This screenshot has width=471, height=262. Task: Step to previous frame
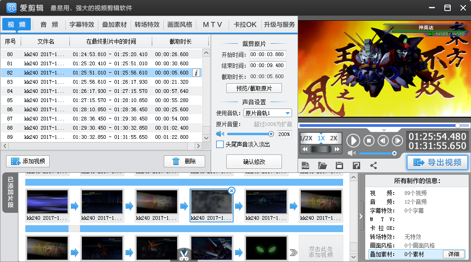point(383,141)
